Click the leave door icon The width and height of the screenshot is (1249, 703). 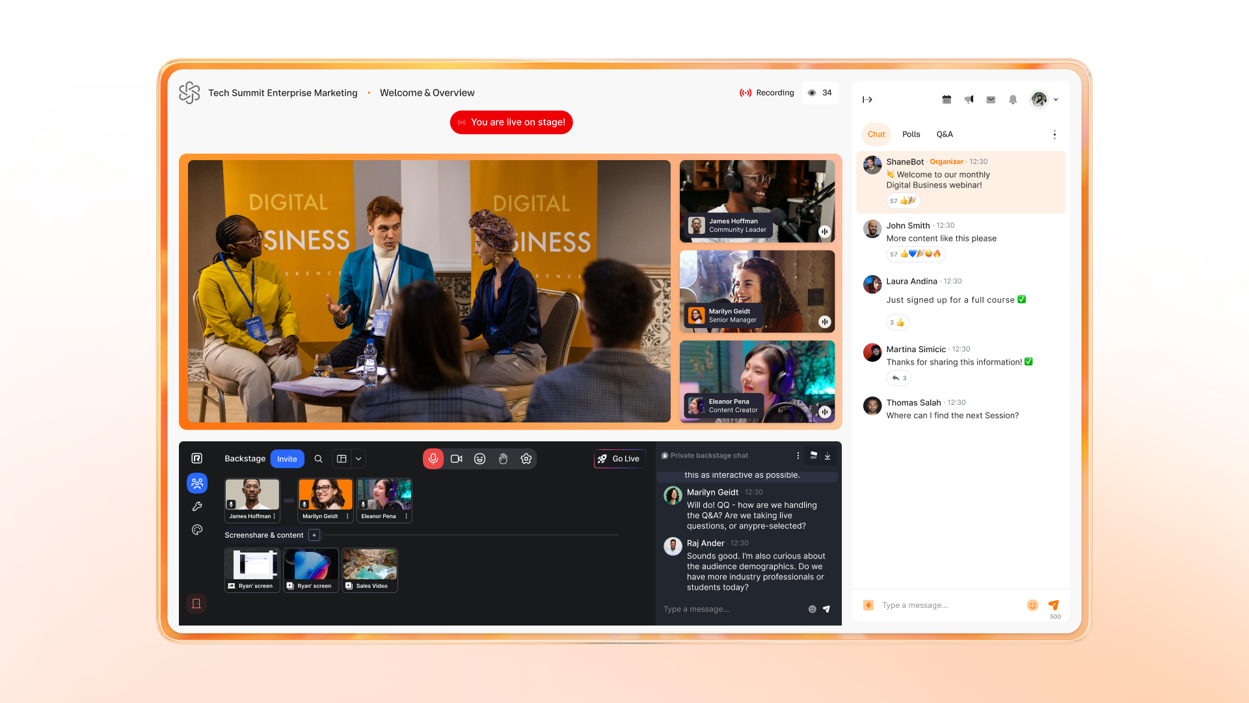tap(196, 603)
